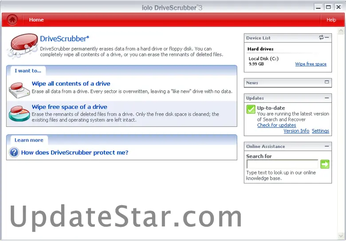Expand the News panel

click(327, 82)
